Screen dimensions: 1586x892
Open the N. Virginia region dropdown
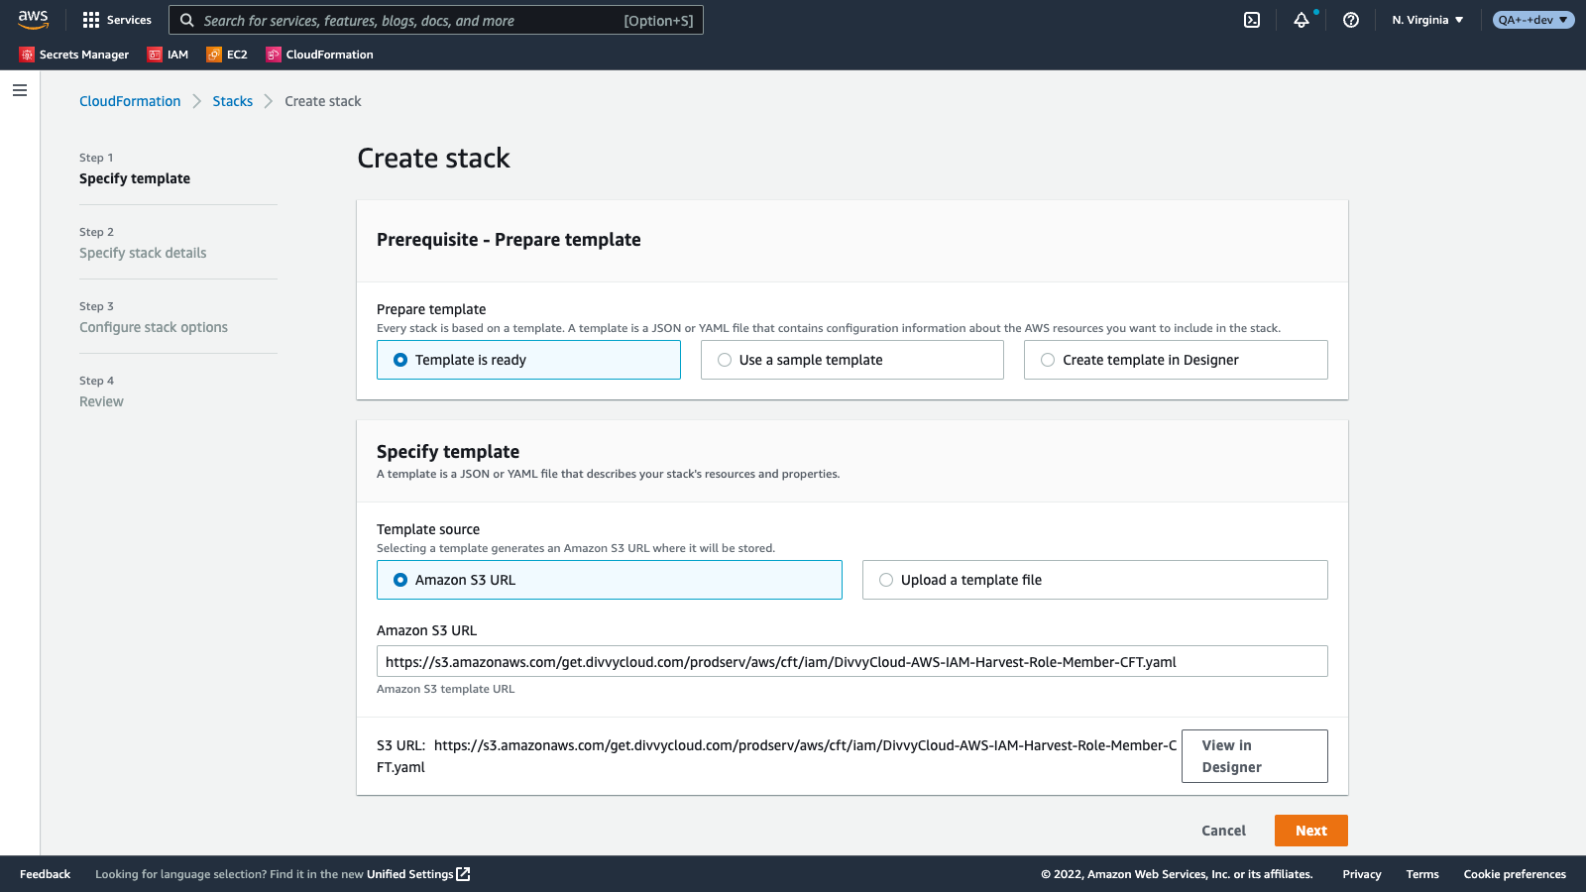(1427, 20)
